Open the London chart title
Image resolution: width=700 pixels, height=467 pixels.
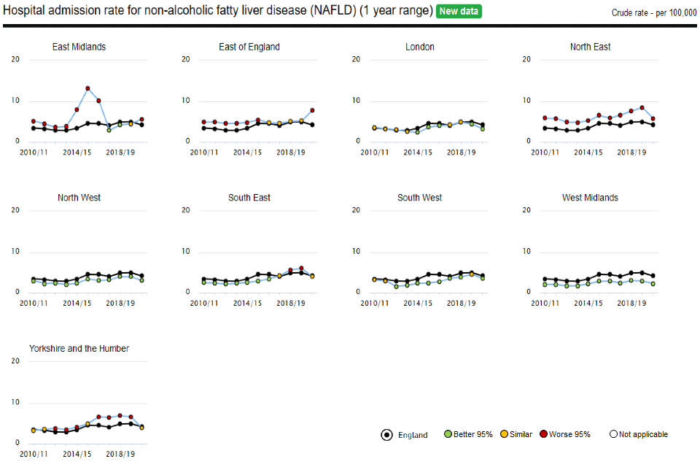point(420,47)
